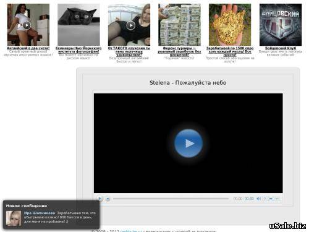Open the Бойцовский Клуб banner image
Viewport: 309px width, 232px height.
point(281,25)
